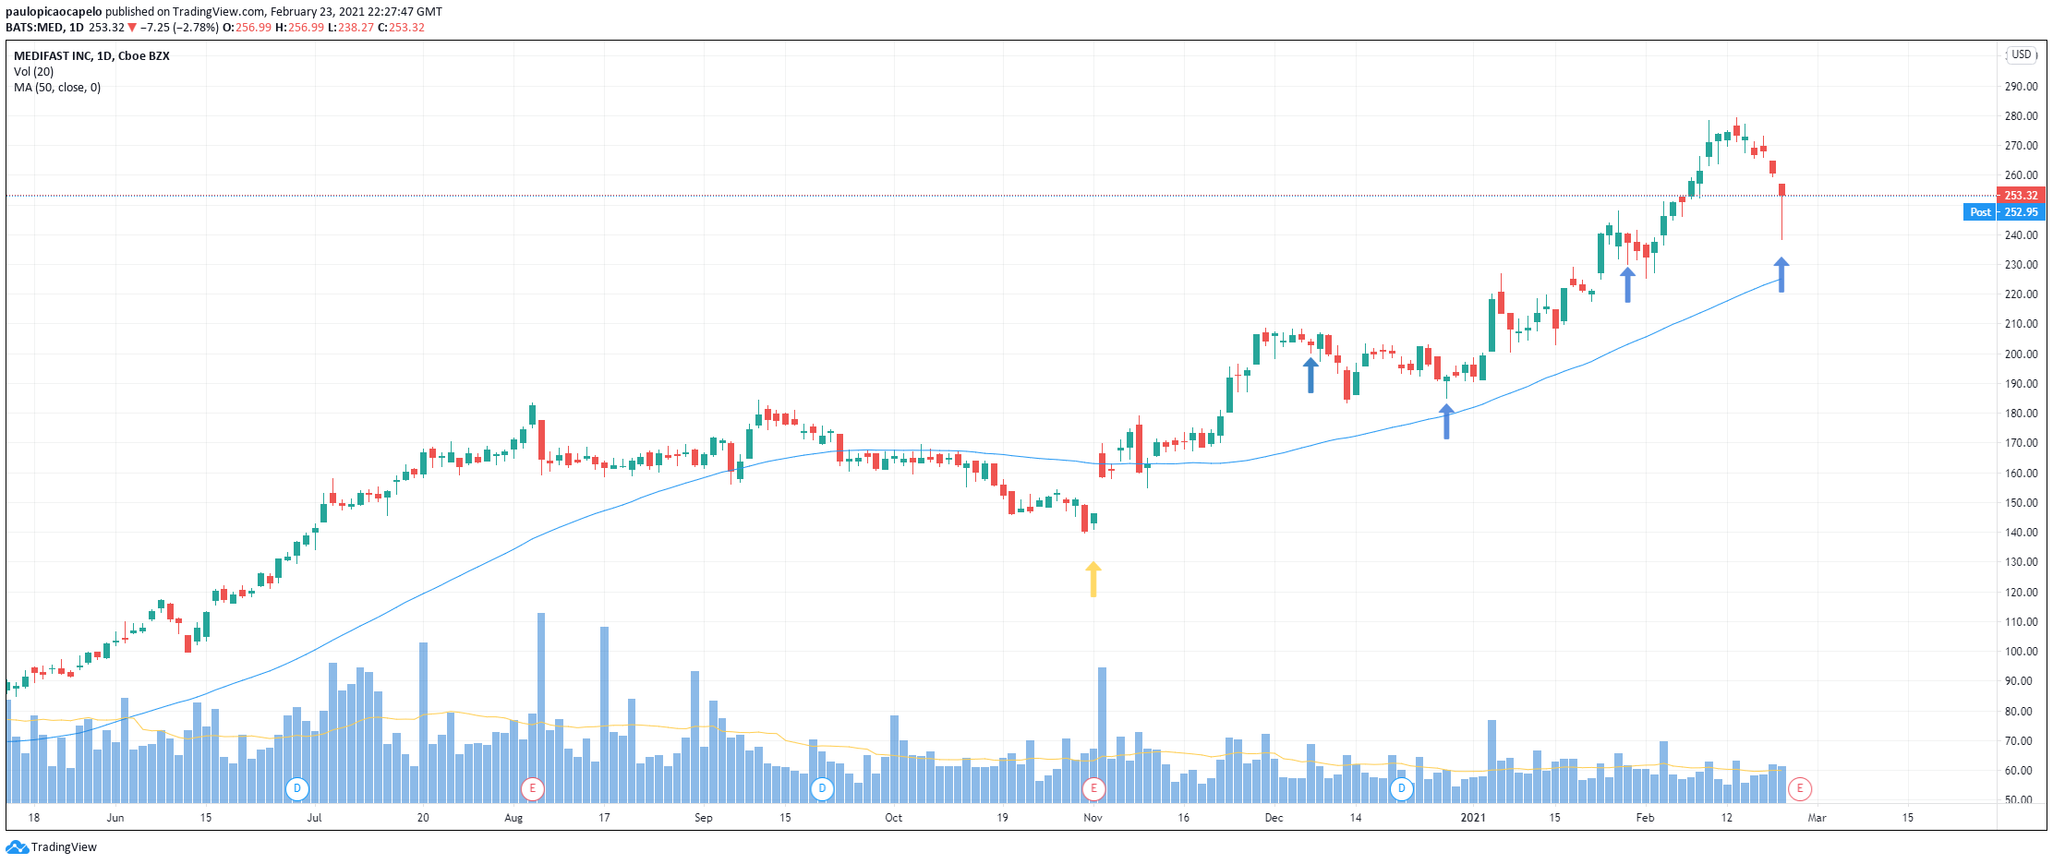Click the TradingView logo at bottom left
2053x864 pixels.
52,847
